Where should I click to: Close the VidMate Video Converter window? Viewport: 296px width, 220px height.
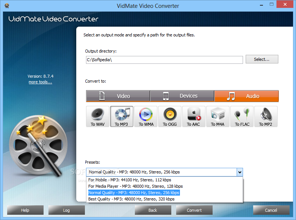[x=285, y=4]
